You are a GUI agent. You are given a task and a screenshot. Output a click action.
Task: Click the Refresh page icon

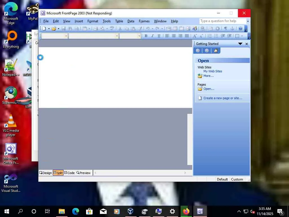tap(211, 29)
